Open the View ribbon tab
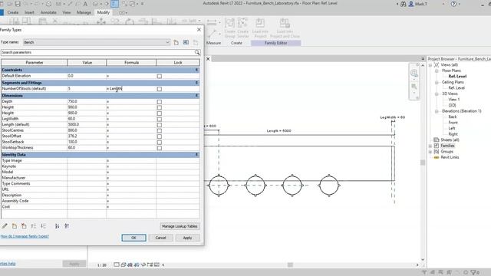Viewport: 491px width, 276px height. click(67, 12)
